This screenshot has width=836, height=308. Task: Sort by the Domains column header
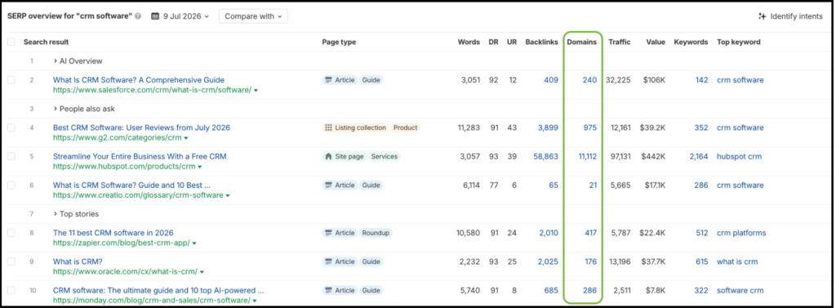(581, 42)
